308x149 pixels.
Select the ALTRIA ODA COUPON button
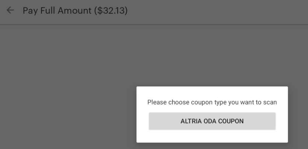(x=212, y=121)
